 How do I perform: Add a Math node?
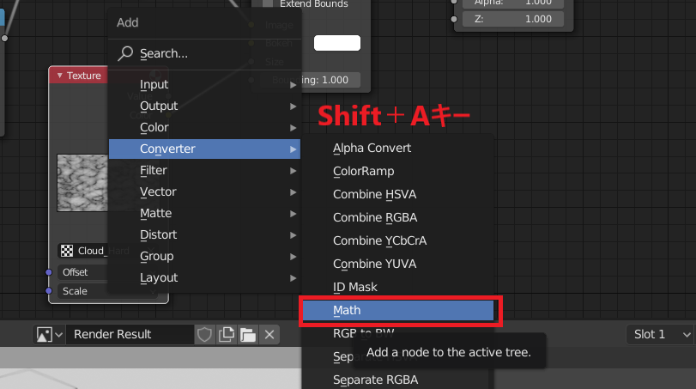coord(398,310)
